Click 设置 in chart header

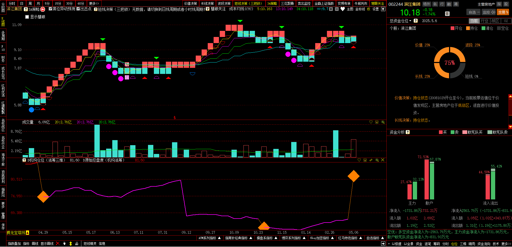(x=375, y=9)
